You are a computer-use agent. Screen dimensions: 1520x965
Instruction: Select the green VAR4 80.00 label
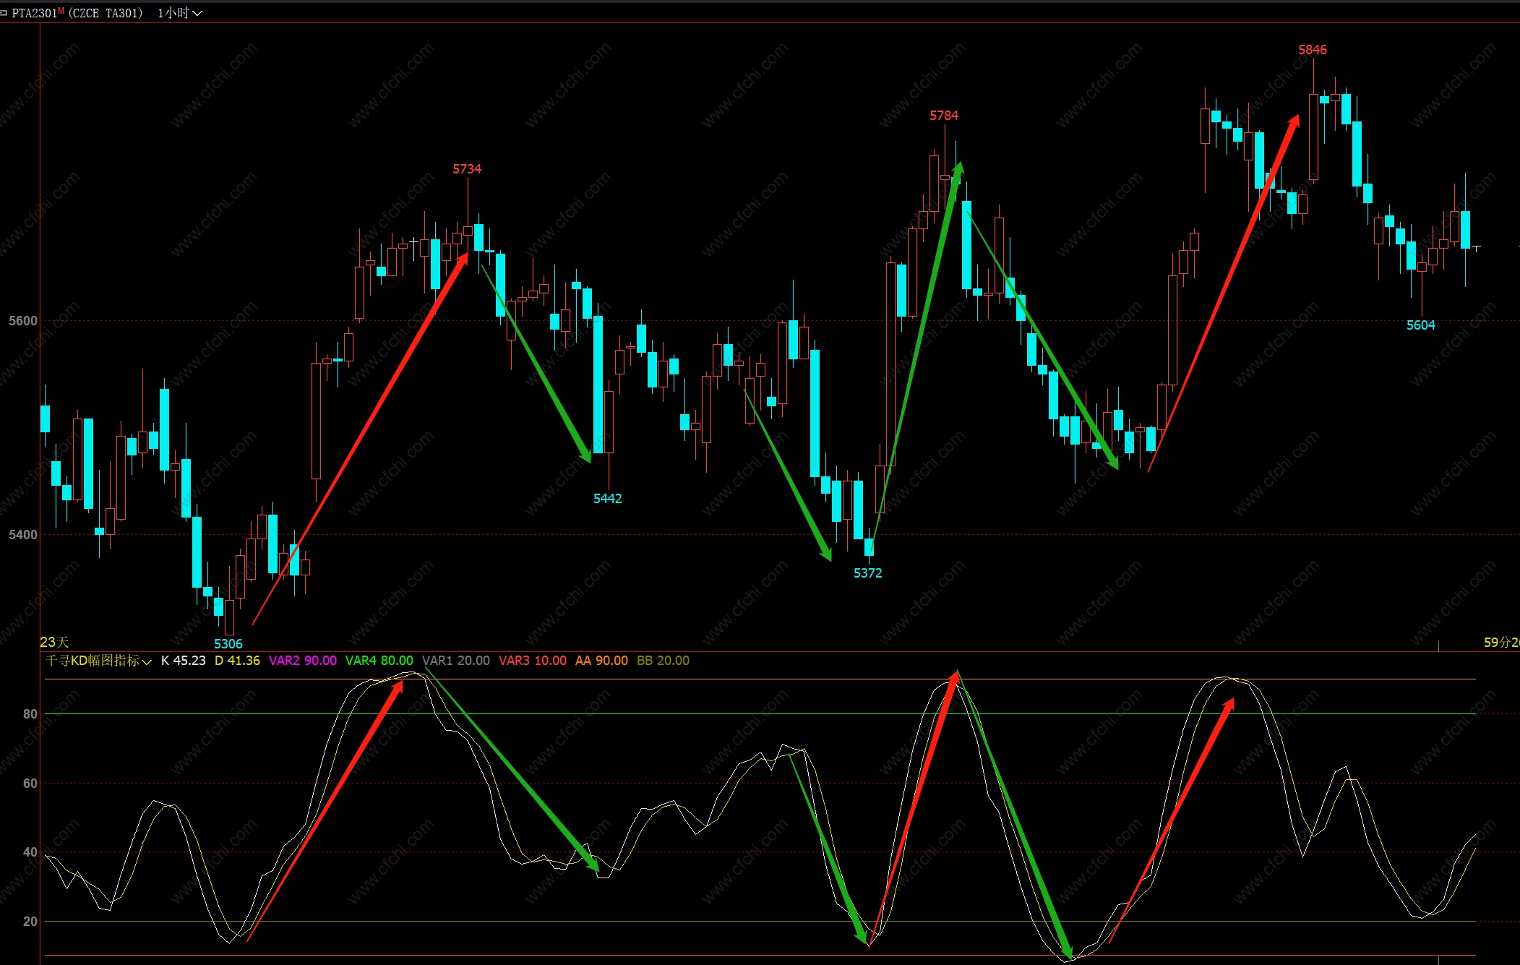379,661
